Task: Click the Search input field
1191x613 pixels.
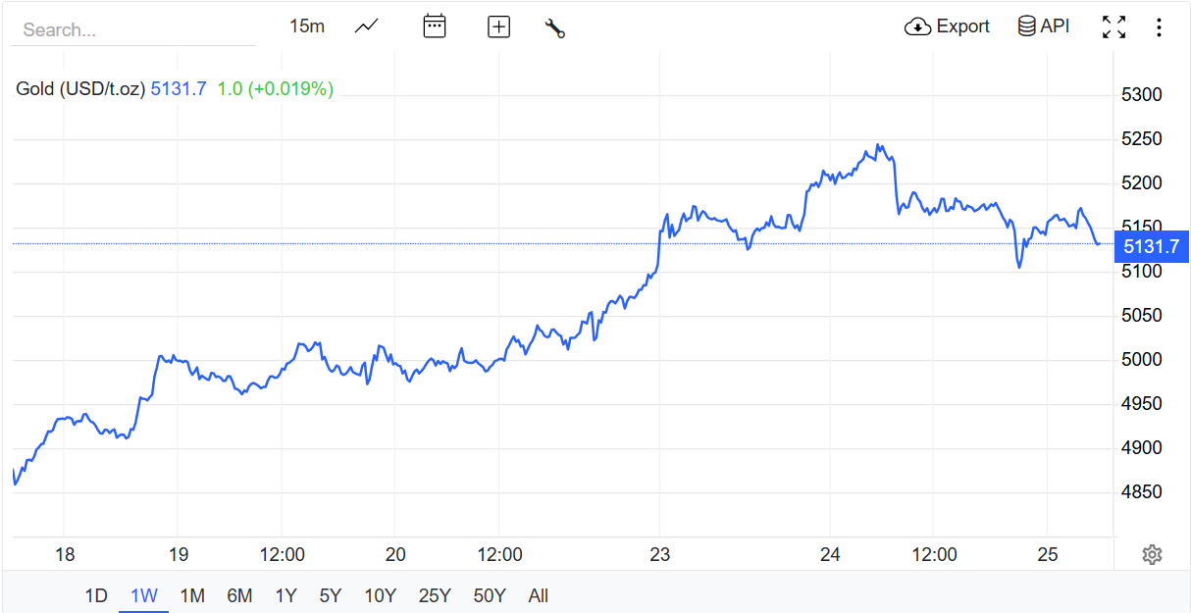Action: (x=132, y=29)
